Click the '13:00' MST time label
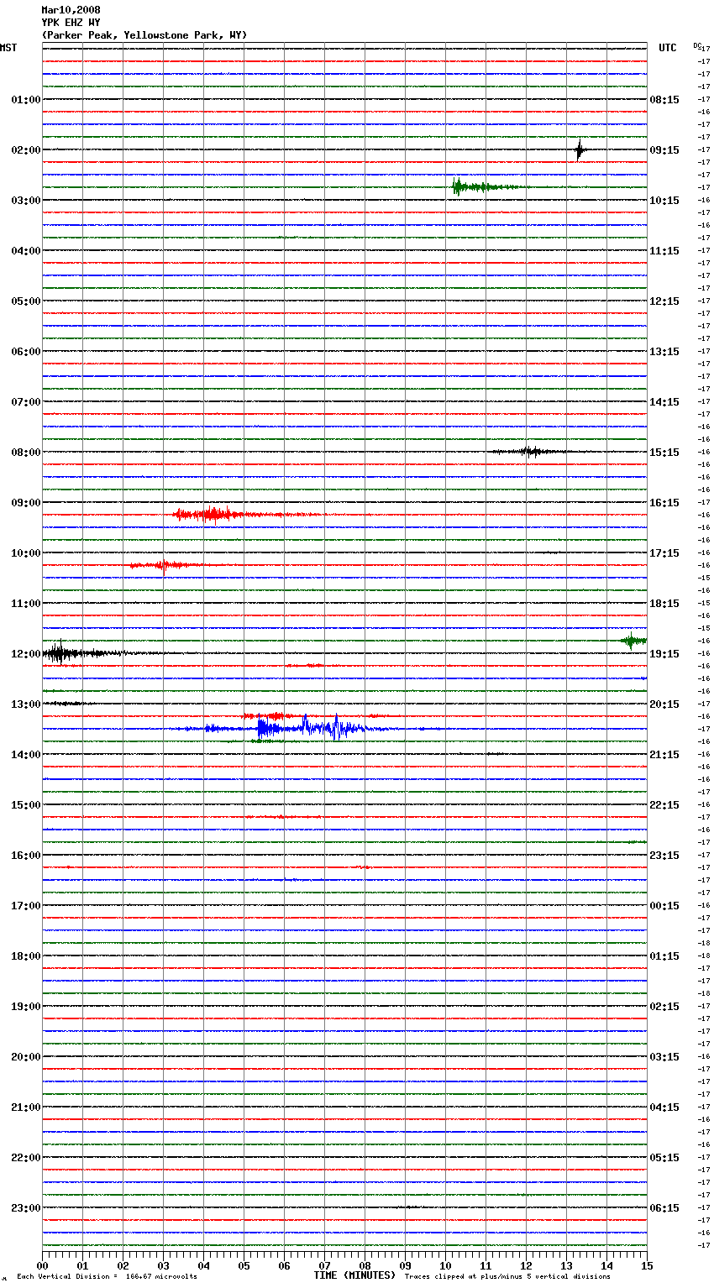This screenshot has height=1288, width=714. point(26,704)
